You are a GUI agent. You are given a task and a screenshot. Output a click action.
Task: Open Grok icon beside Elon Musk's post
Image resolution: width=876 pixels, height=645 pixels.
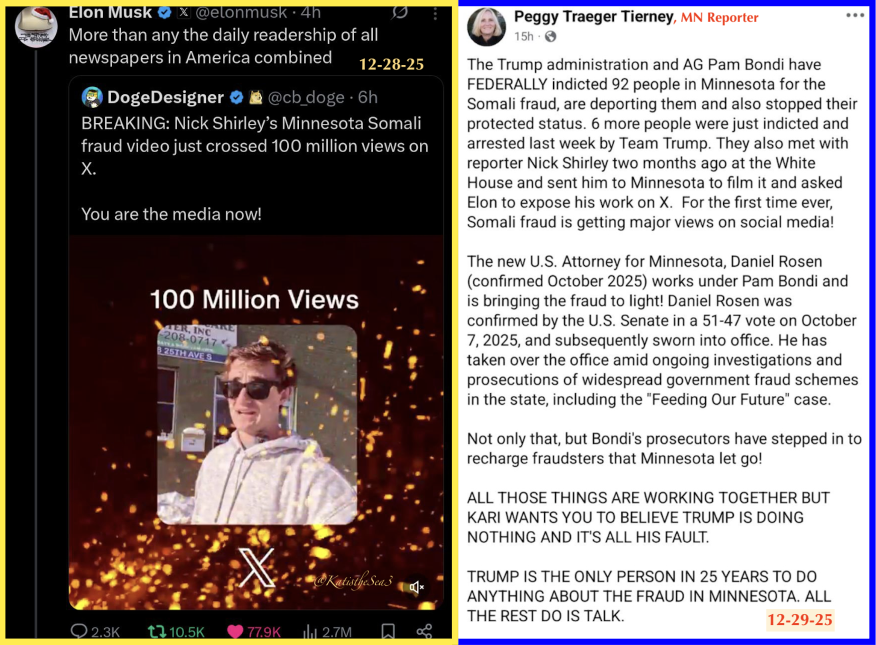[399, 12]
